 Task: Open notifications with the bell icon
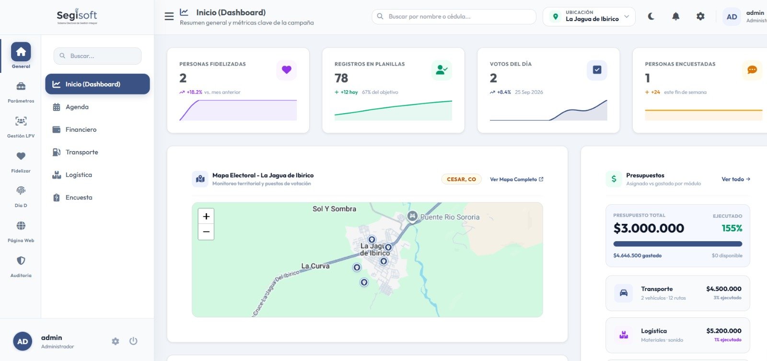click(x=676, y=16)
